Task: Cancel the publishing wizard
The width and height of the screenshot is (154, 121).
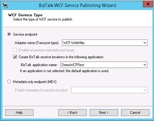Action: click(135, 113)
